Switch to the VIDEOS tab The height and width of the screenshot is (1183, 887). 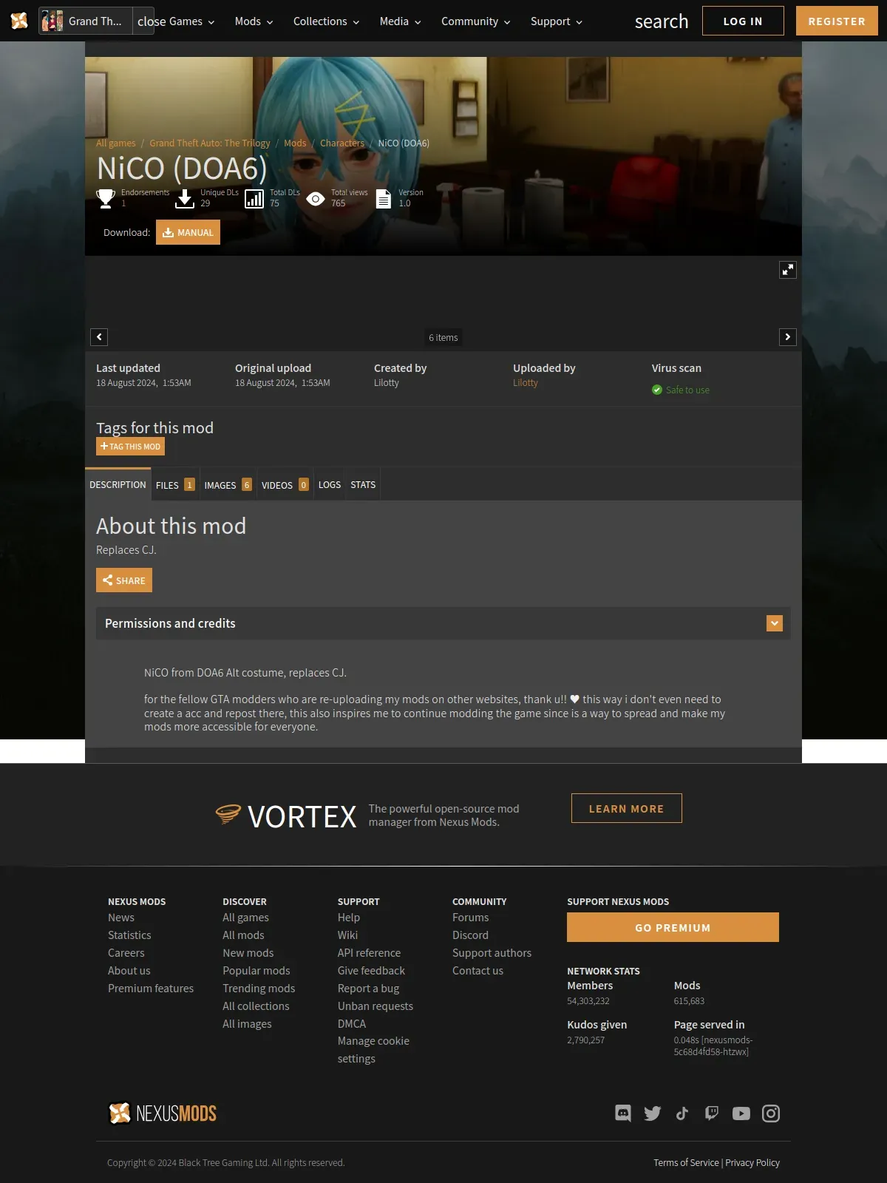[x=285, y=485]
